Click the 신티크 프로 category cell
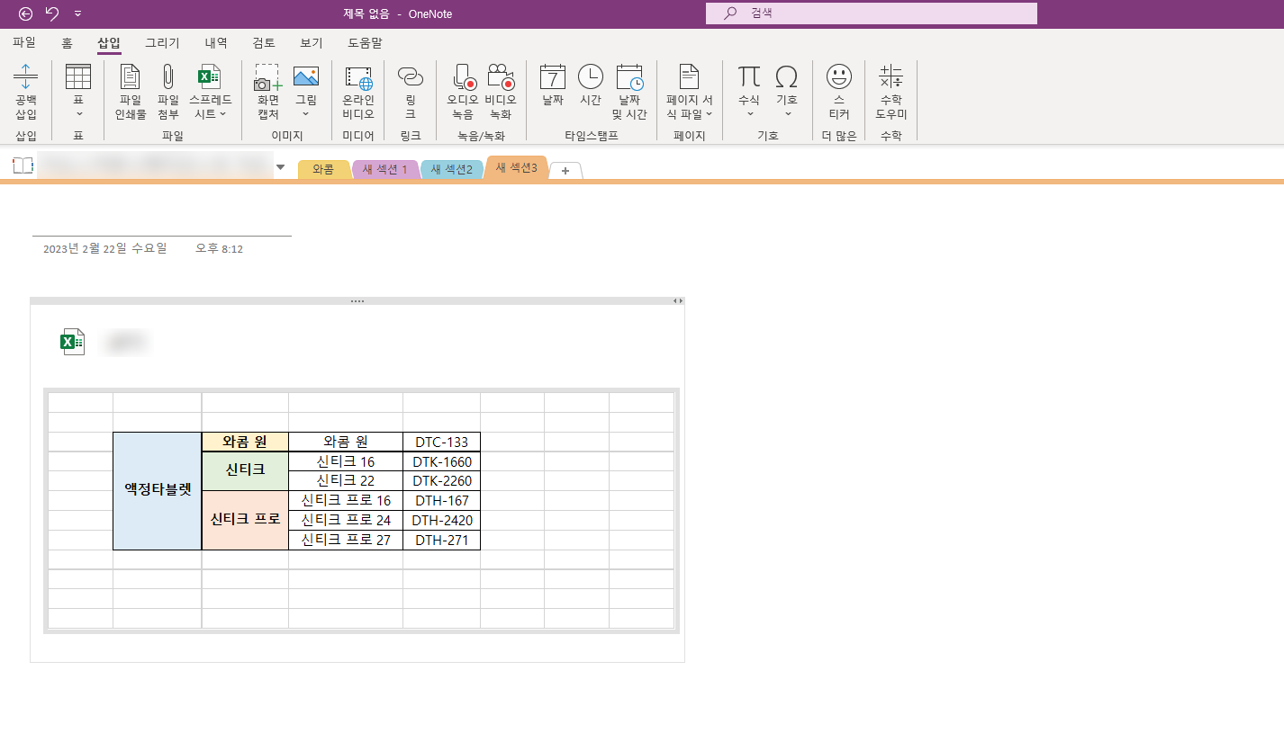This screenshot has width=1284, height=751. 245,520
